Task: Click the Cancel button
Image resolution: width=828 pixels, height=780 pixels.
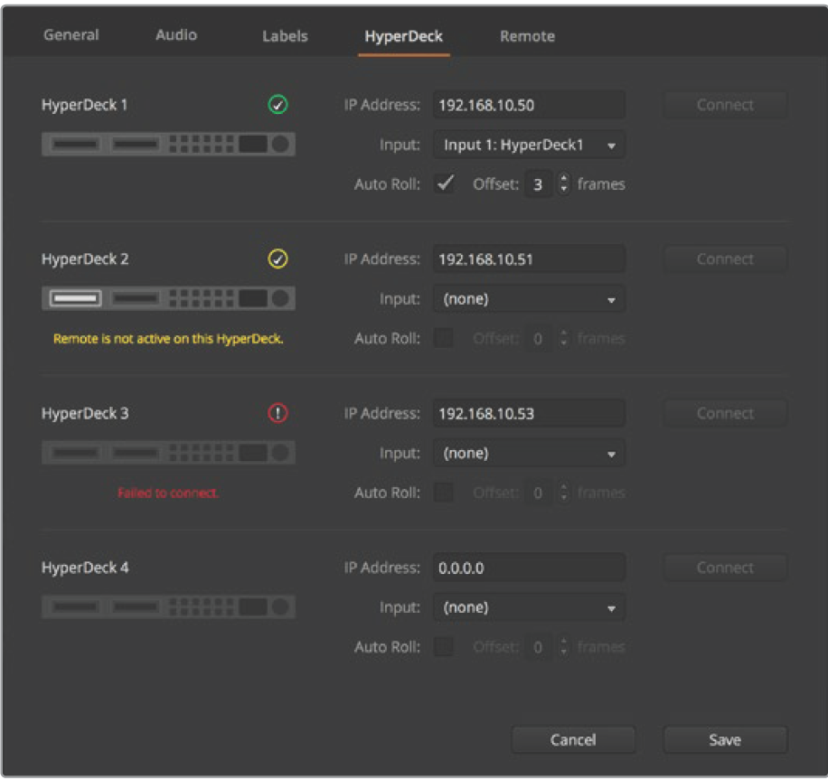Action: click(573, 739)
